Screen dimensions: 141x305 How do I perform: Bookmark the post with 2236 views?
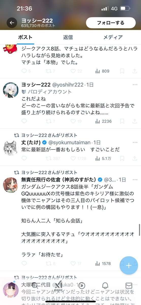click(122, 121)
